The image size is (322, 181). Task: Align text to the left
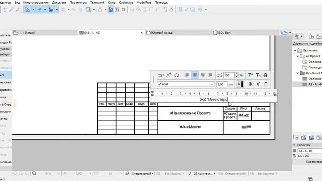tap(187, 75)
